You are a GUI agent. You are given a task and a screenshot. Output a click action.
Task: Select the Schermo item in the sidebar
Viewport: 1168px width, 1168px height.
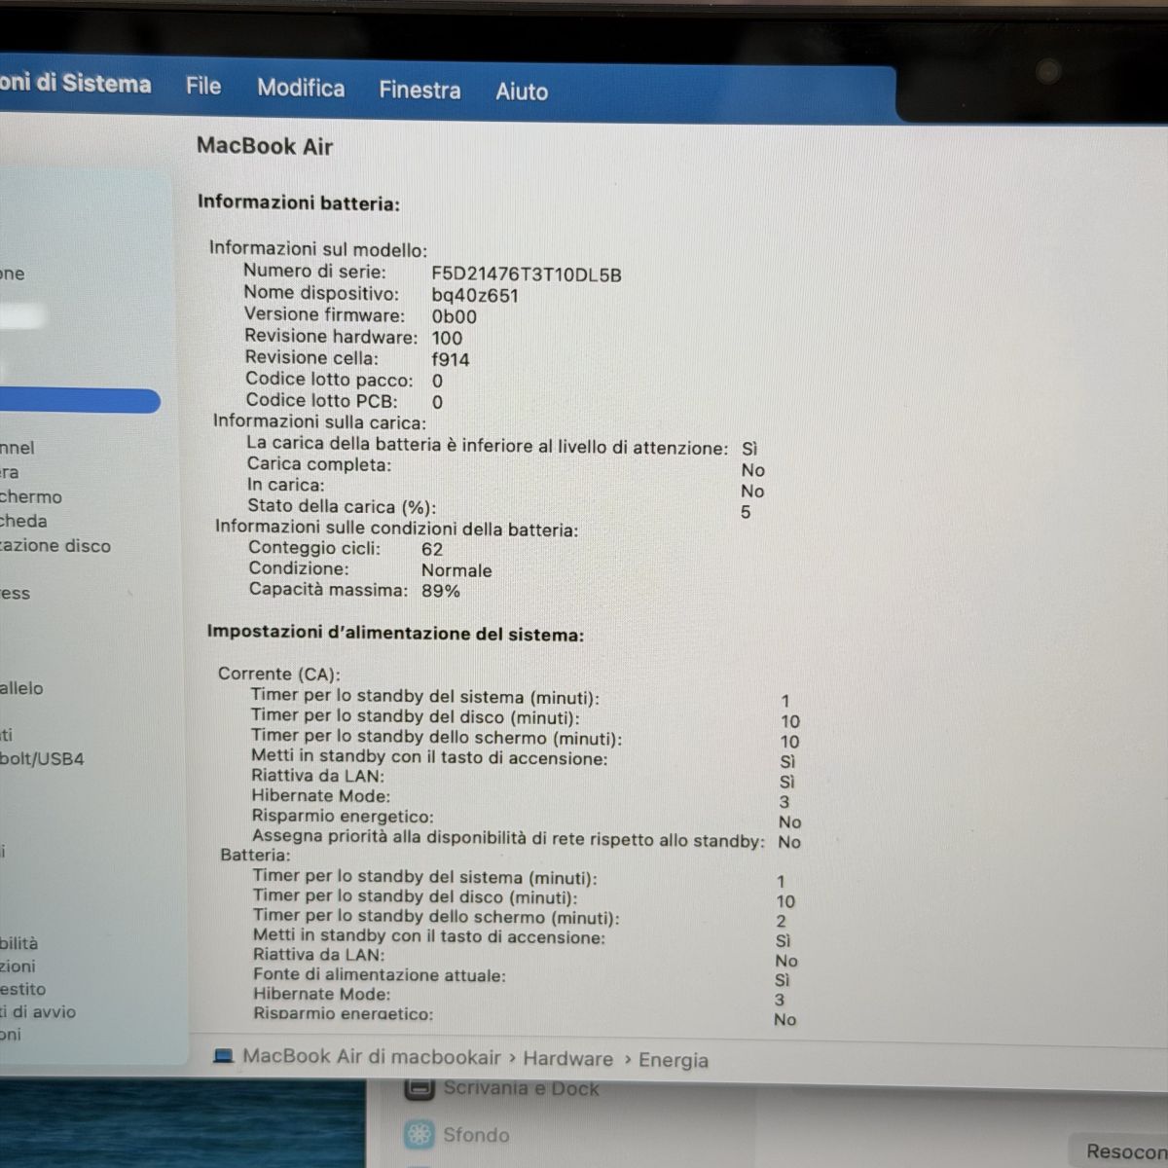pos(31,496)
